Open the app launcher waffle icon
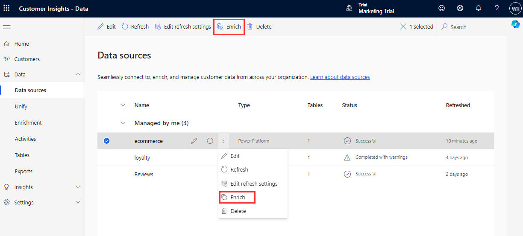This screenshot has width=523, height=236. click(6, 8)
